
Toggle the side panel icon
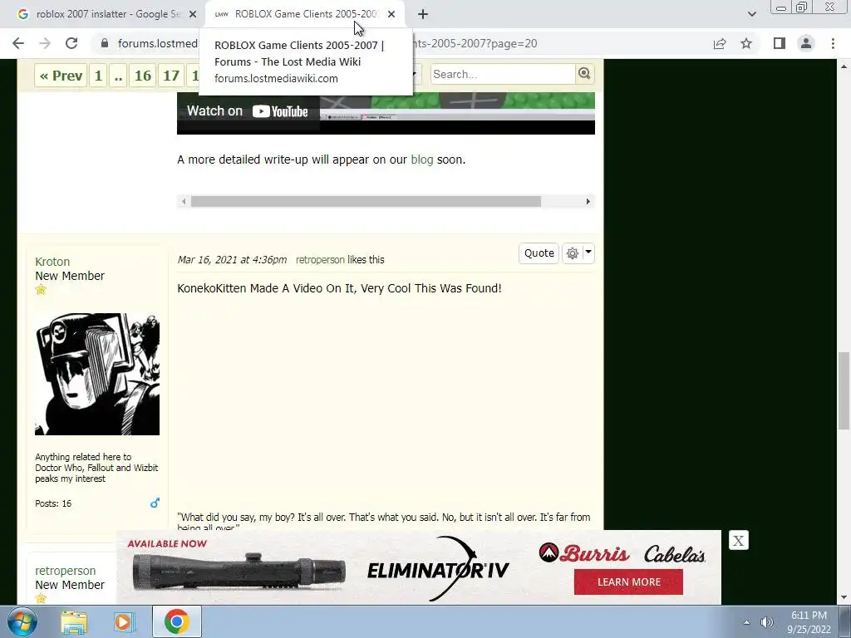click(780, 43)
